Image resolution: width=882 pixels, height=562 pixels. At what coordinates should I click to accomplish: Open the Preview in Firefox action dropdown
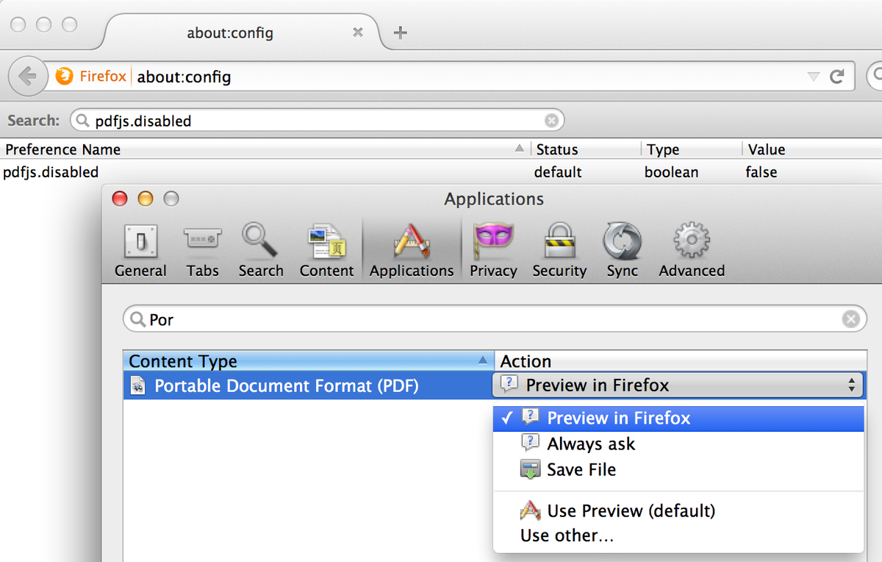[678, 385]
